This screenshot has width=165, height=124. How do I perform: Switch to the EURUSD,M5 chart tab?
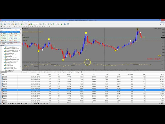[x=33, y=72]
